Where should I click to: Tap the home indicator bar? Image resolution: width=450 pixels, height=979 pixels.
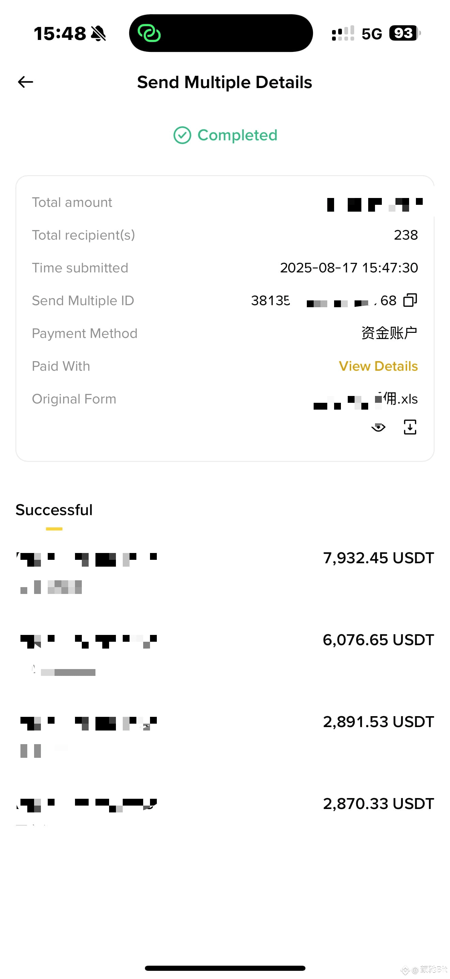click(225, 968)
